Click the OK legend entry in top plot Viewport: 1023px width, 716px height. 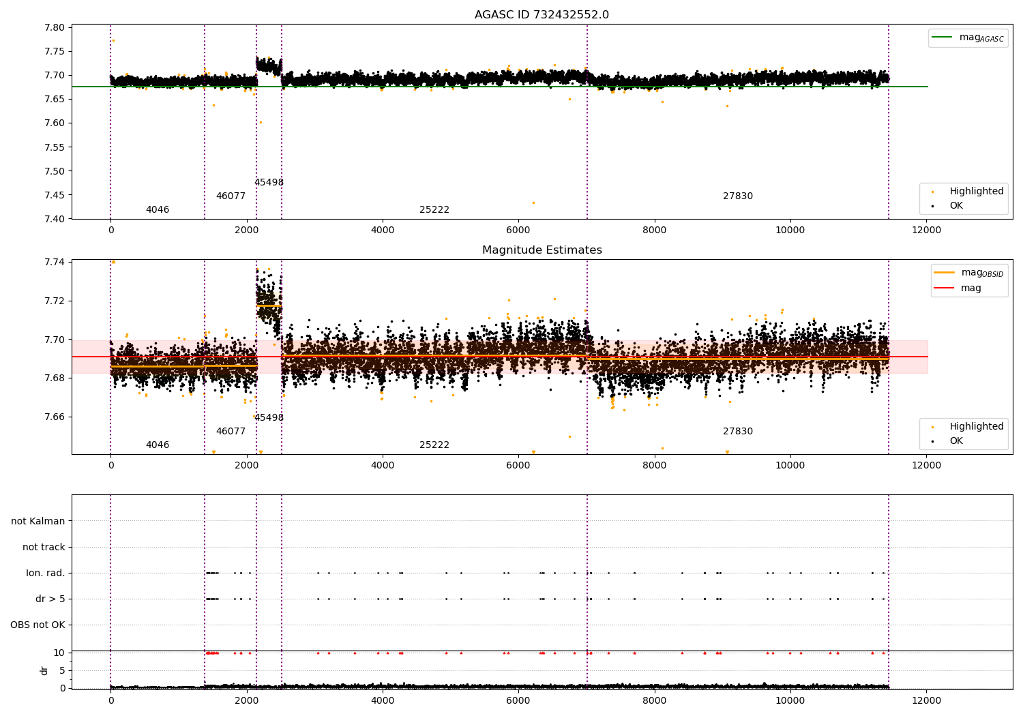pyautogui.click(x=946, y=206)
